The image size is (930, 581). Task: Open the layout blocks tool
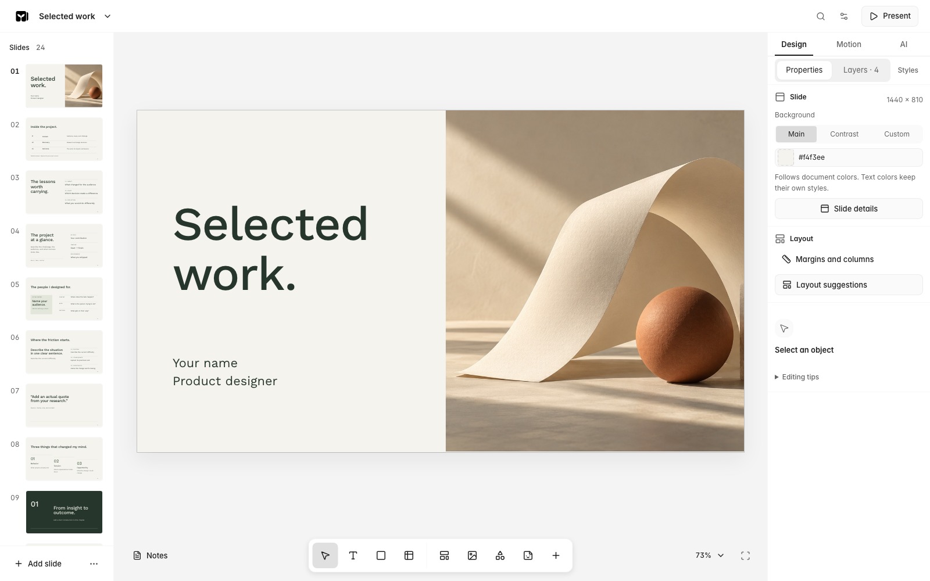444,555
